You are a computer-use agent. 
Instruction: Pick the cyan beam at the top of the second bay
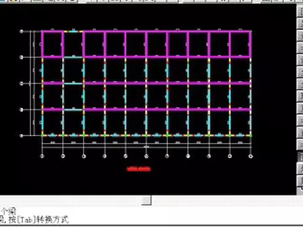[73, 32]
